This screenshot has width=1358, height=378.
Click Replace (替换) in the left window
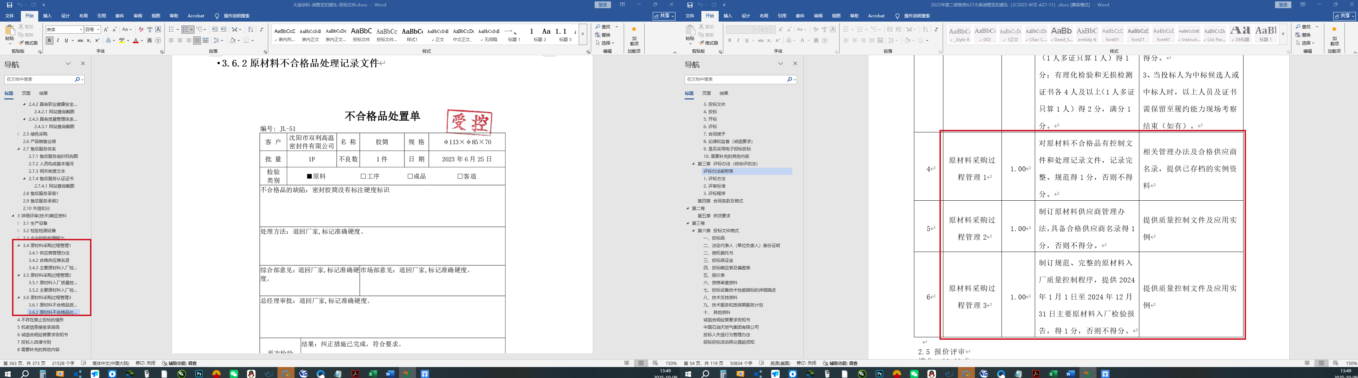point(603,35)
